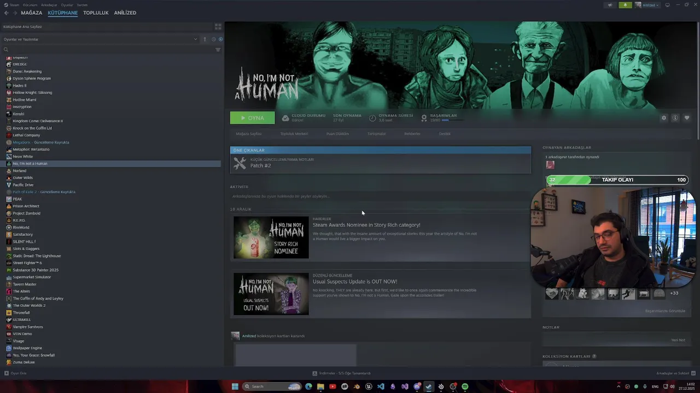Open Arkadaşlar ve Sohbet panel
Screen dimensions: 700x393
[x=675, y=373]
